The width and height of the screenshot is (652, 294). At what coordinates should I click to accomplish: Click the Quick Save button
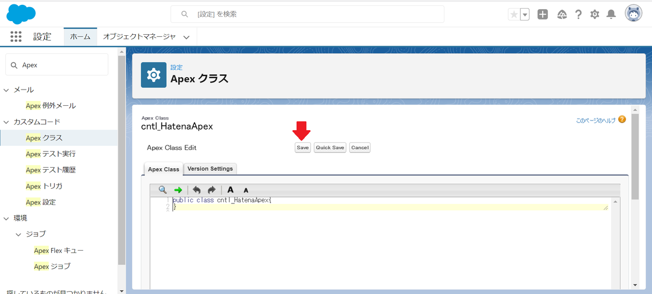pyautogui.click(x=330, y=148)
